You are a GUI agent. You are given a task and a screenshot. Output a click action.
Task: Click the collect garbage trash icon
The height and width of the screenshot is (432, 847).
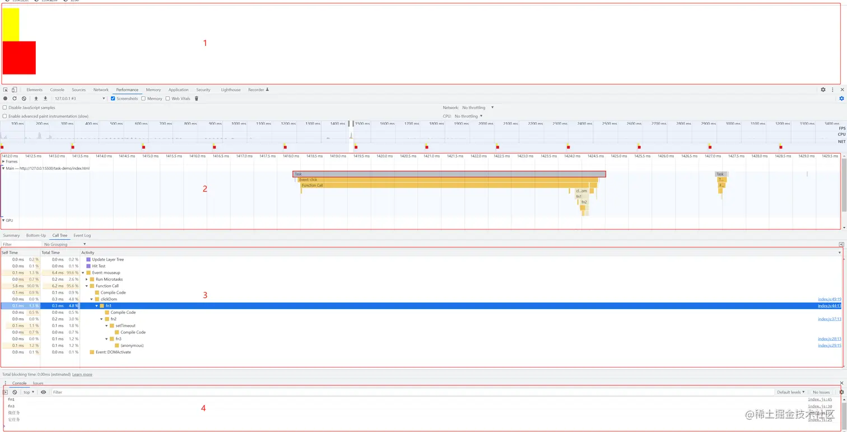pos(197,99)
